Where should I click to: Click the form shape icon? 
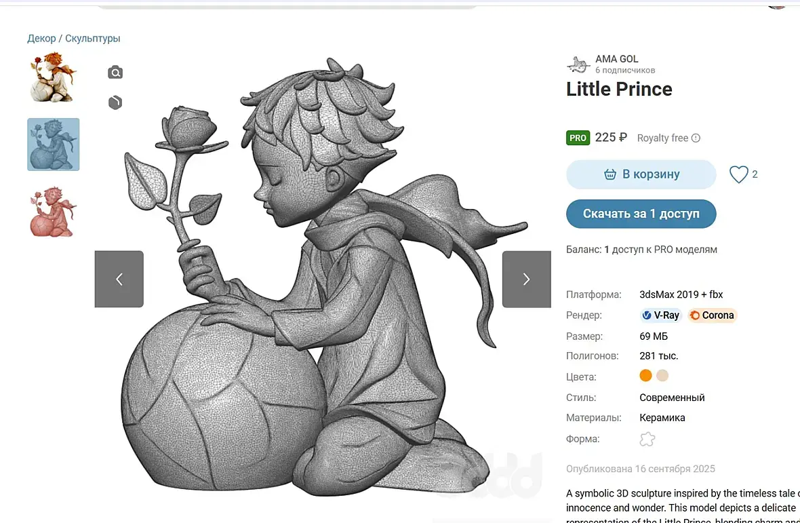click(x=647, y=439)
